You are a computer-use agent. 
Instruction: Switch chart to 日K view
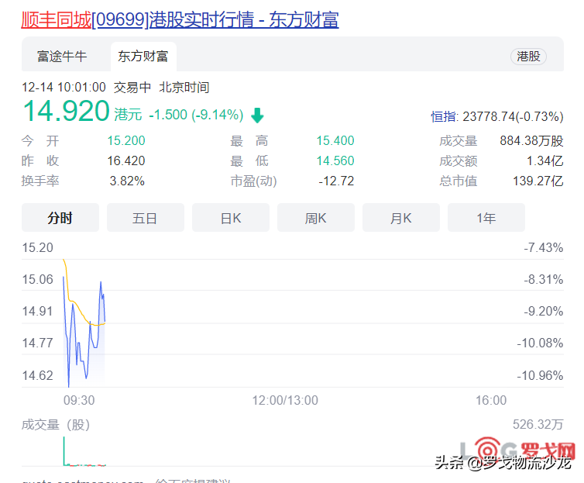tap(231, 218)
